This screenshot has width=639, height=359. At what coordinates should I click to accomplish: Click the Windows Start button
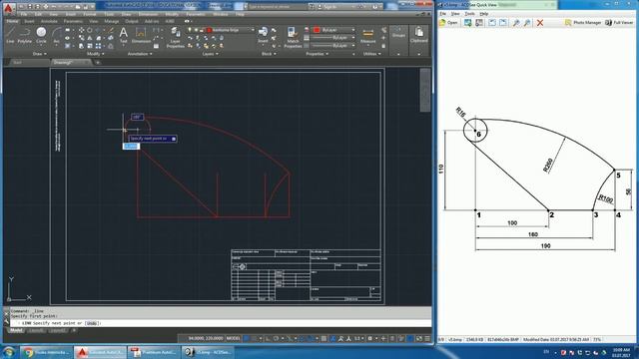(x=9, y=352)
